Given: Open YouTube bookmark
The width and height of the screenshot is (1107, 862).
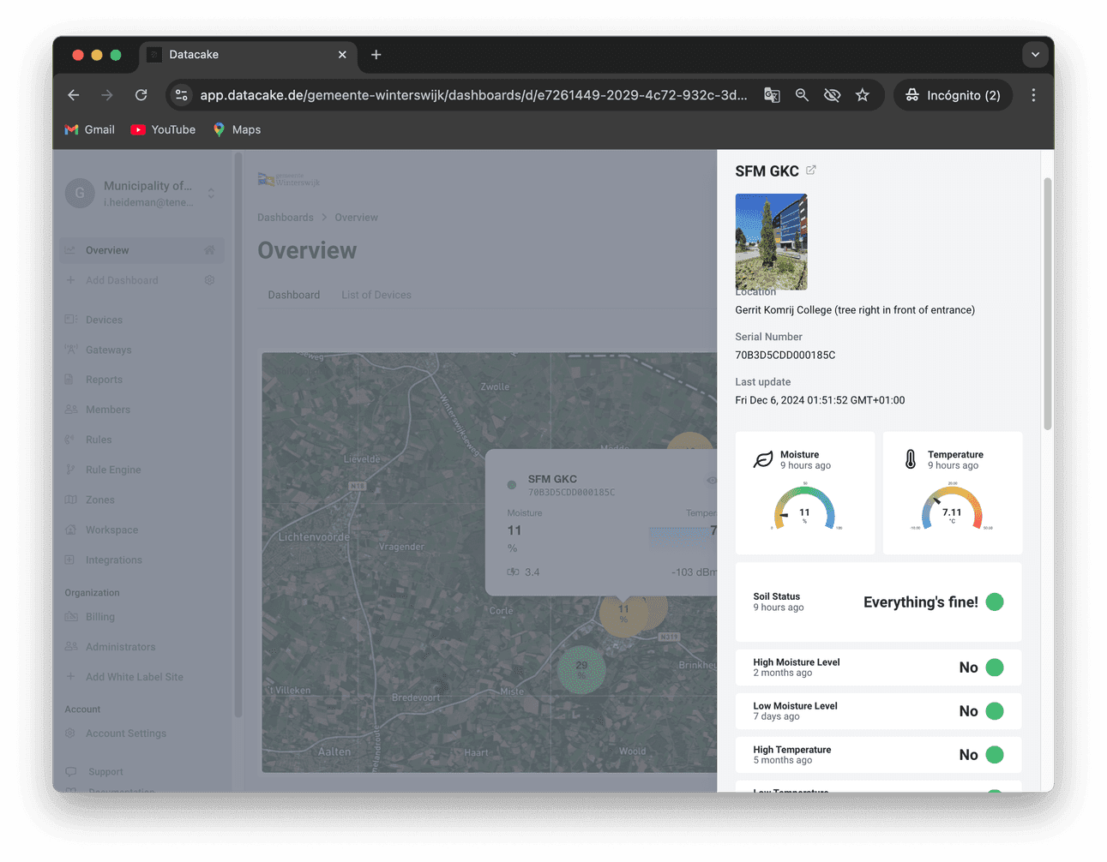Looking at the screenshot, I should point(163,129).
